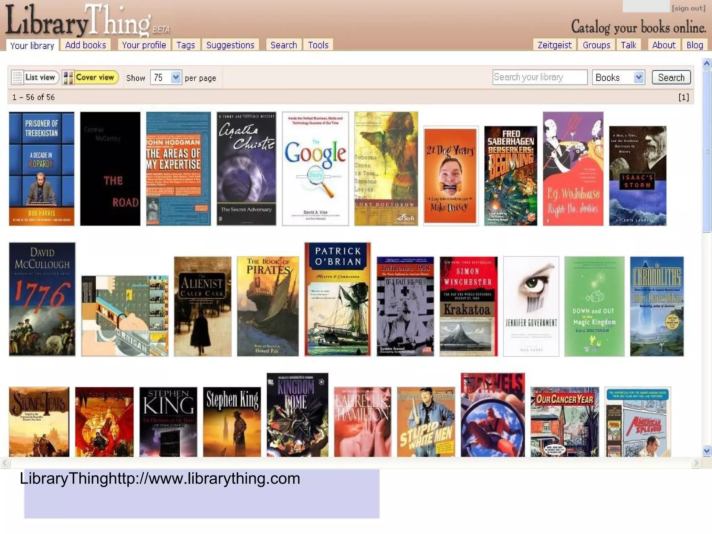Open the Show 75 per page dropdown

(x=166, y=77)
